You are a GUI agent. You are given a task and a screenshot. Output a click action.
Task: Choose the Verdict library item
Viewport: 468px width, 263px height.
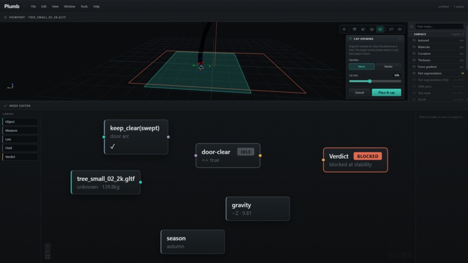pos(20,157)
